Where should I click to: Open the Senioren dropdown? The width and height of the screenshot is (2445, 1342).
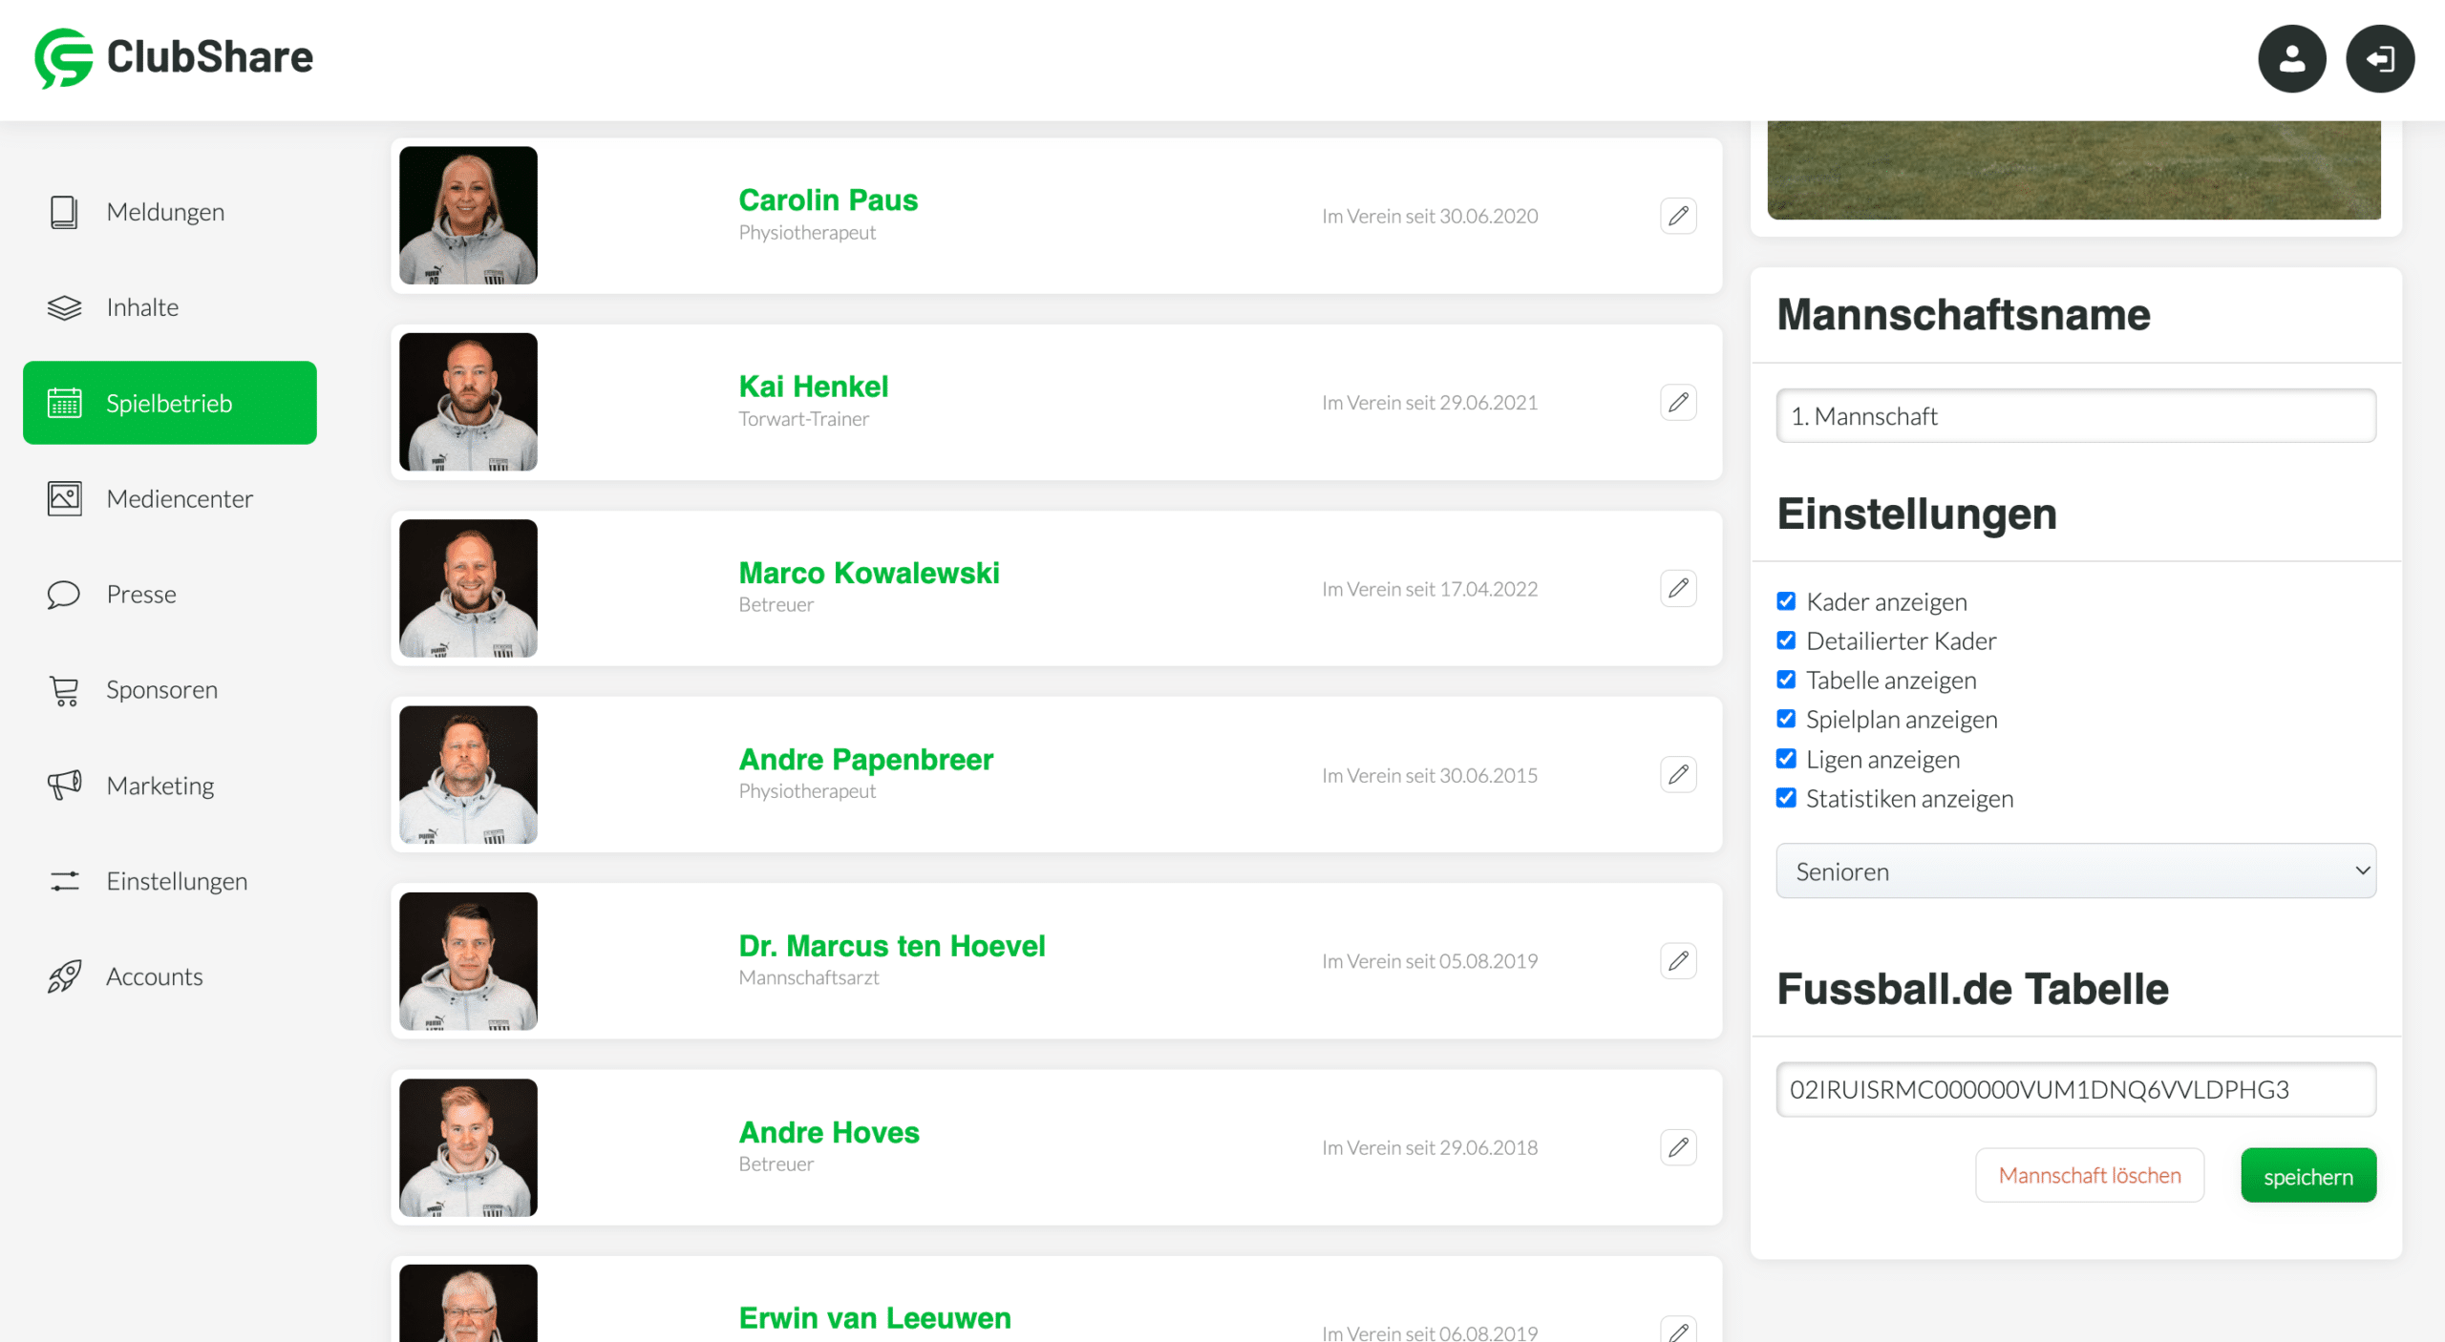point(2075,871)
